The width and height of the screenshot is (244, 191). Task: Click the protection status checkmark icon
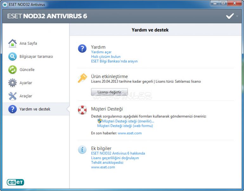[x=230, y=16]
